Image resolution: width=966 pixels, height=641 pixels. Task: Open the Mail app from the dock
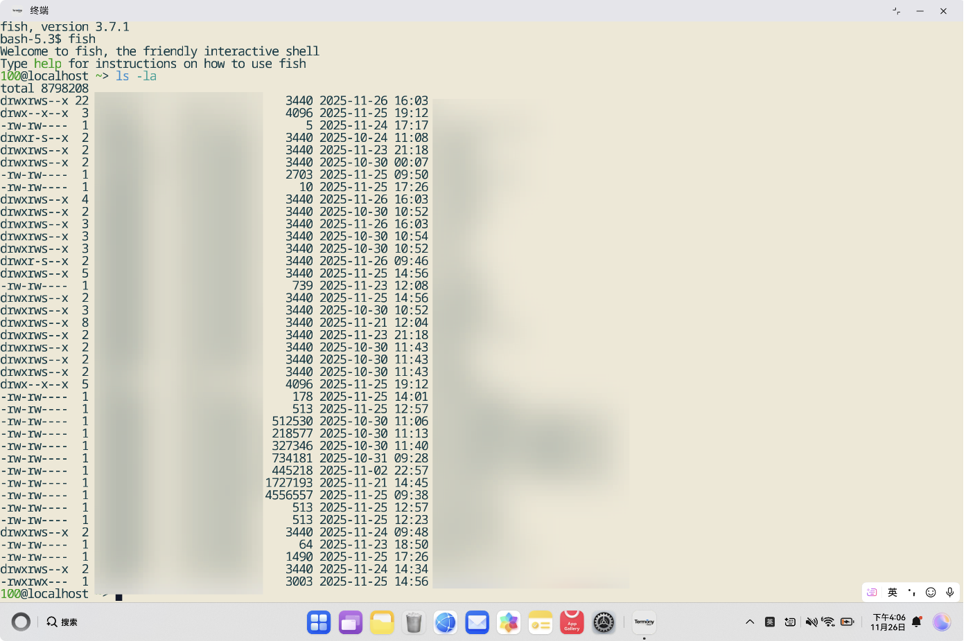pyautogui.click(x=477, y=622)
